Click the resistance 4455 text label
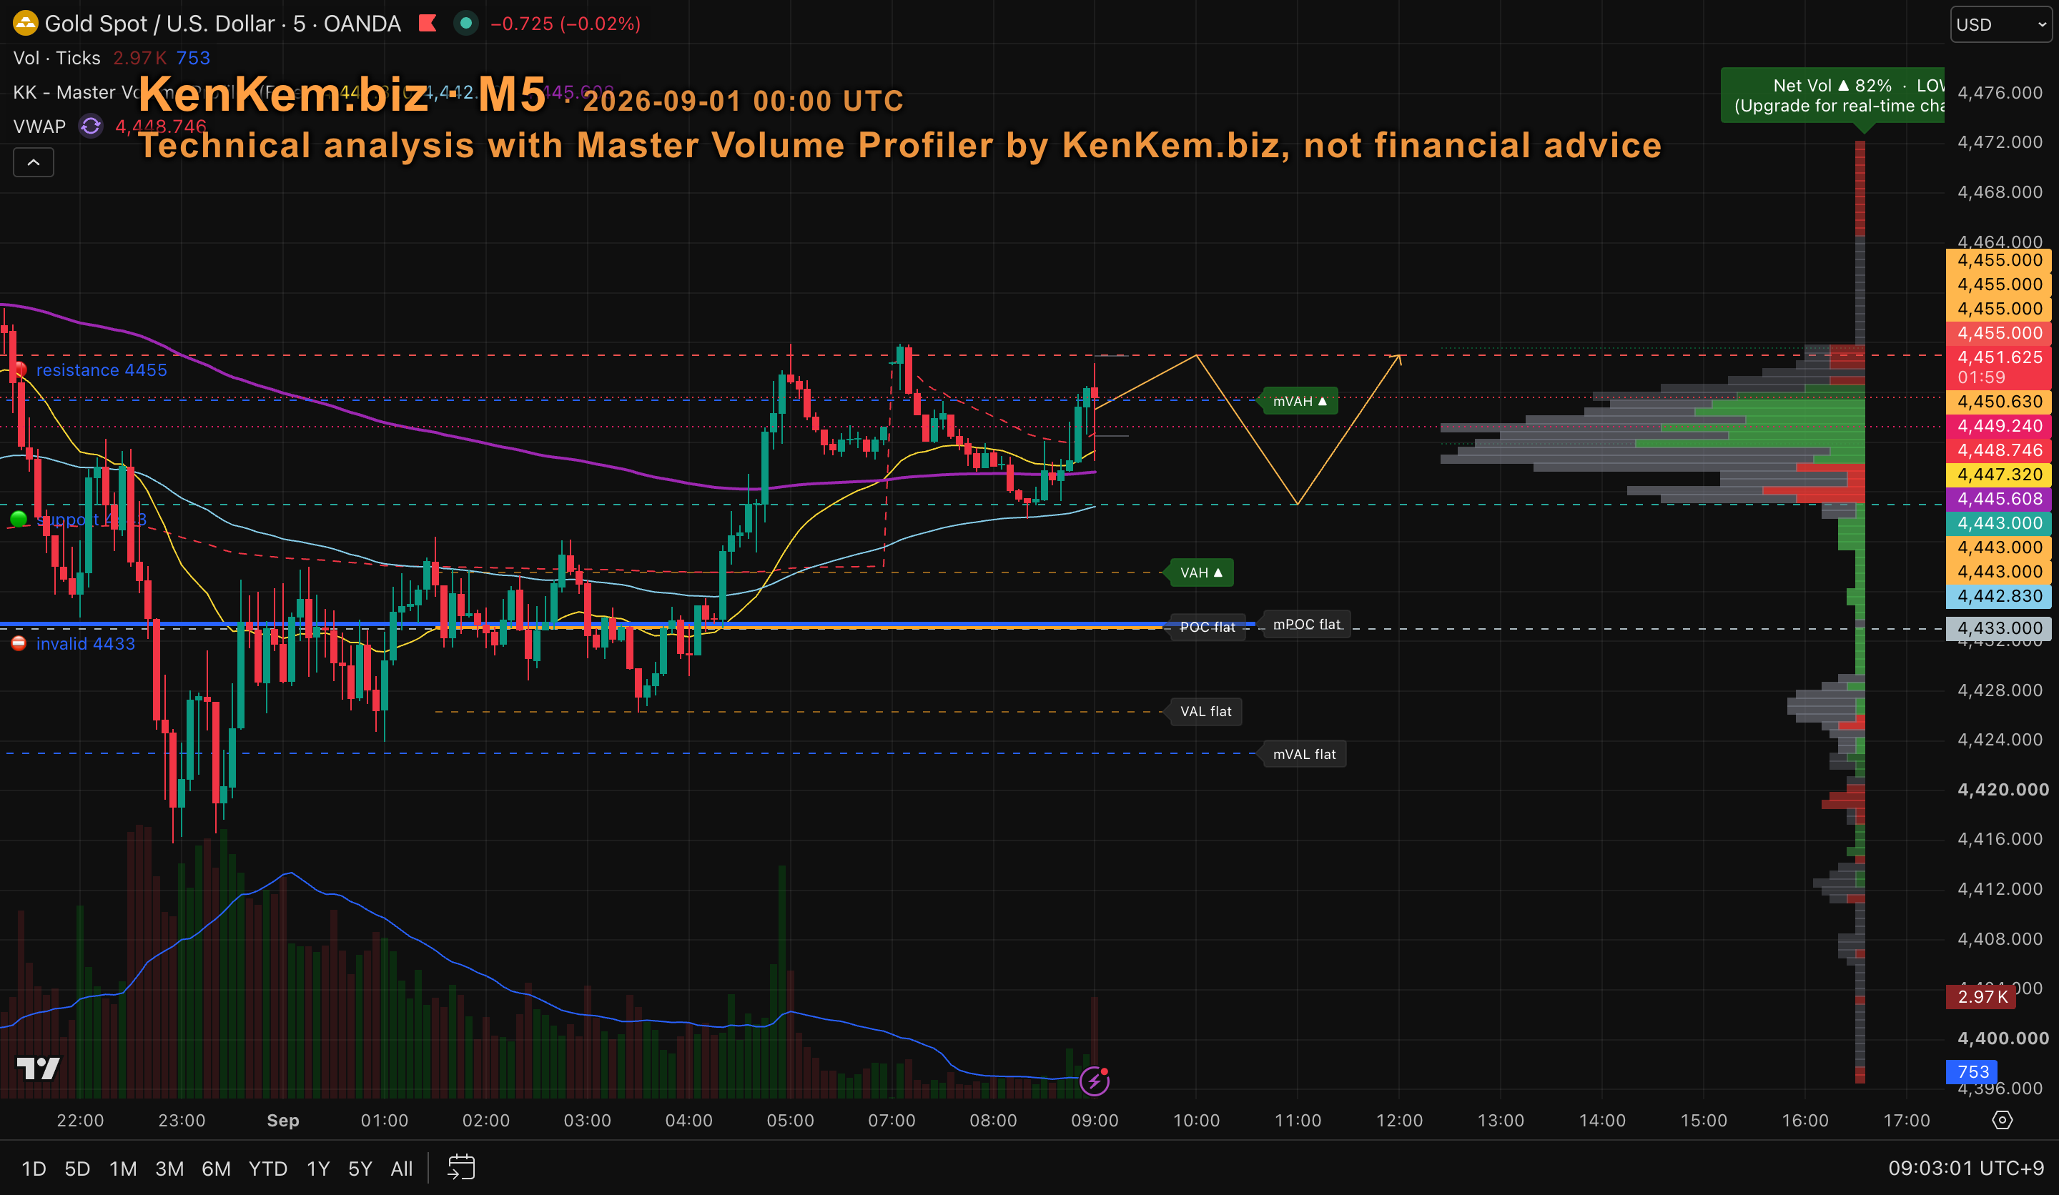 pos(102,370)
